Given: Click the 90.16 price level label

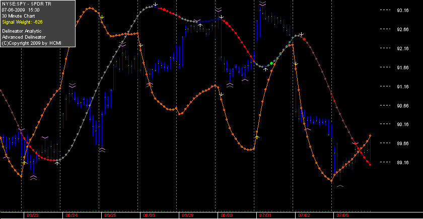Looking at the screenshot, I should (402, 125).
